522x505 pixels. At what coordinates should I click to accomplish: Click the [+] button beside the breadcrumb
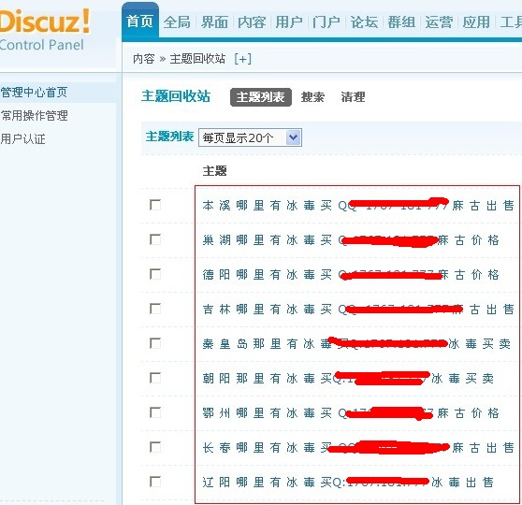pyautogui.click(x=242, y=59)
